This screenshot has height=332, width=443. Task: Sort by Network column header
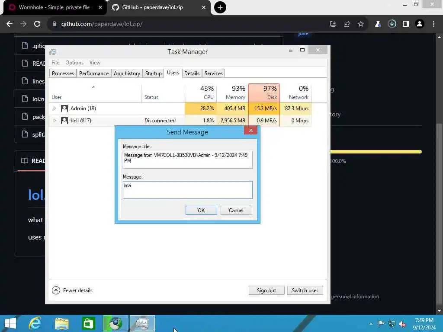click(296, 93)
